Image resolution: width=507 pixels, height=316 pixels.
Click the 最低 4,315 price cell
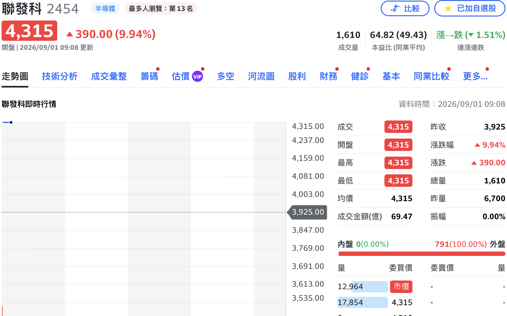pyautogui.click(x=398, y=181)
